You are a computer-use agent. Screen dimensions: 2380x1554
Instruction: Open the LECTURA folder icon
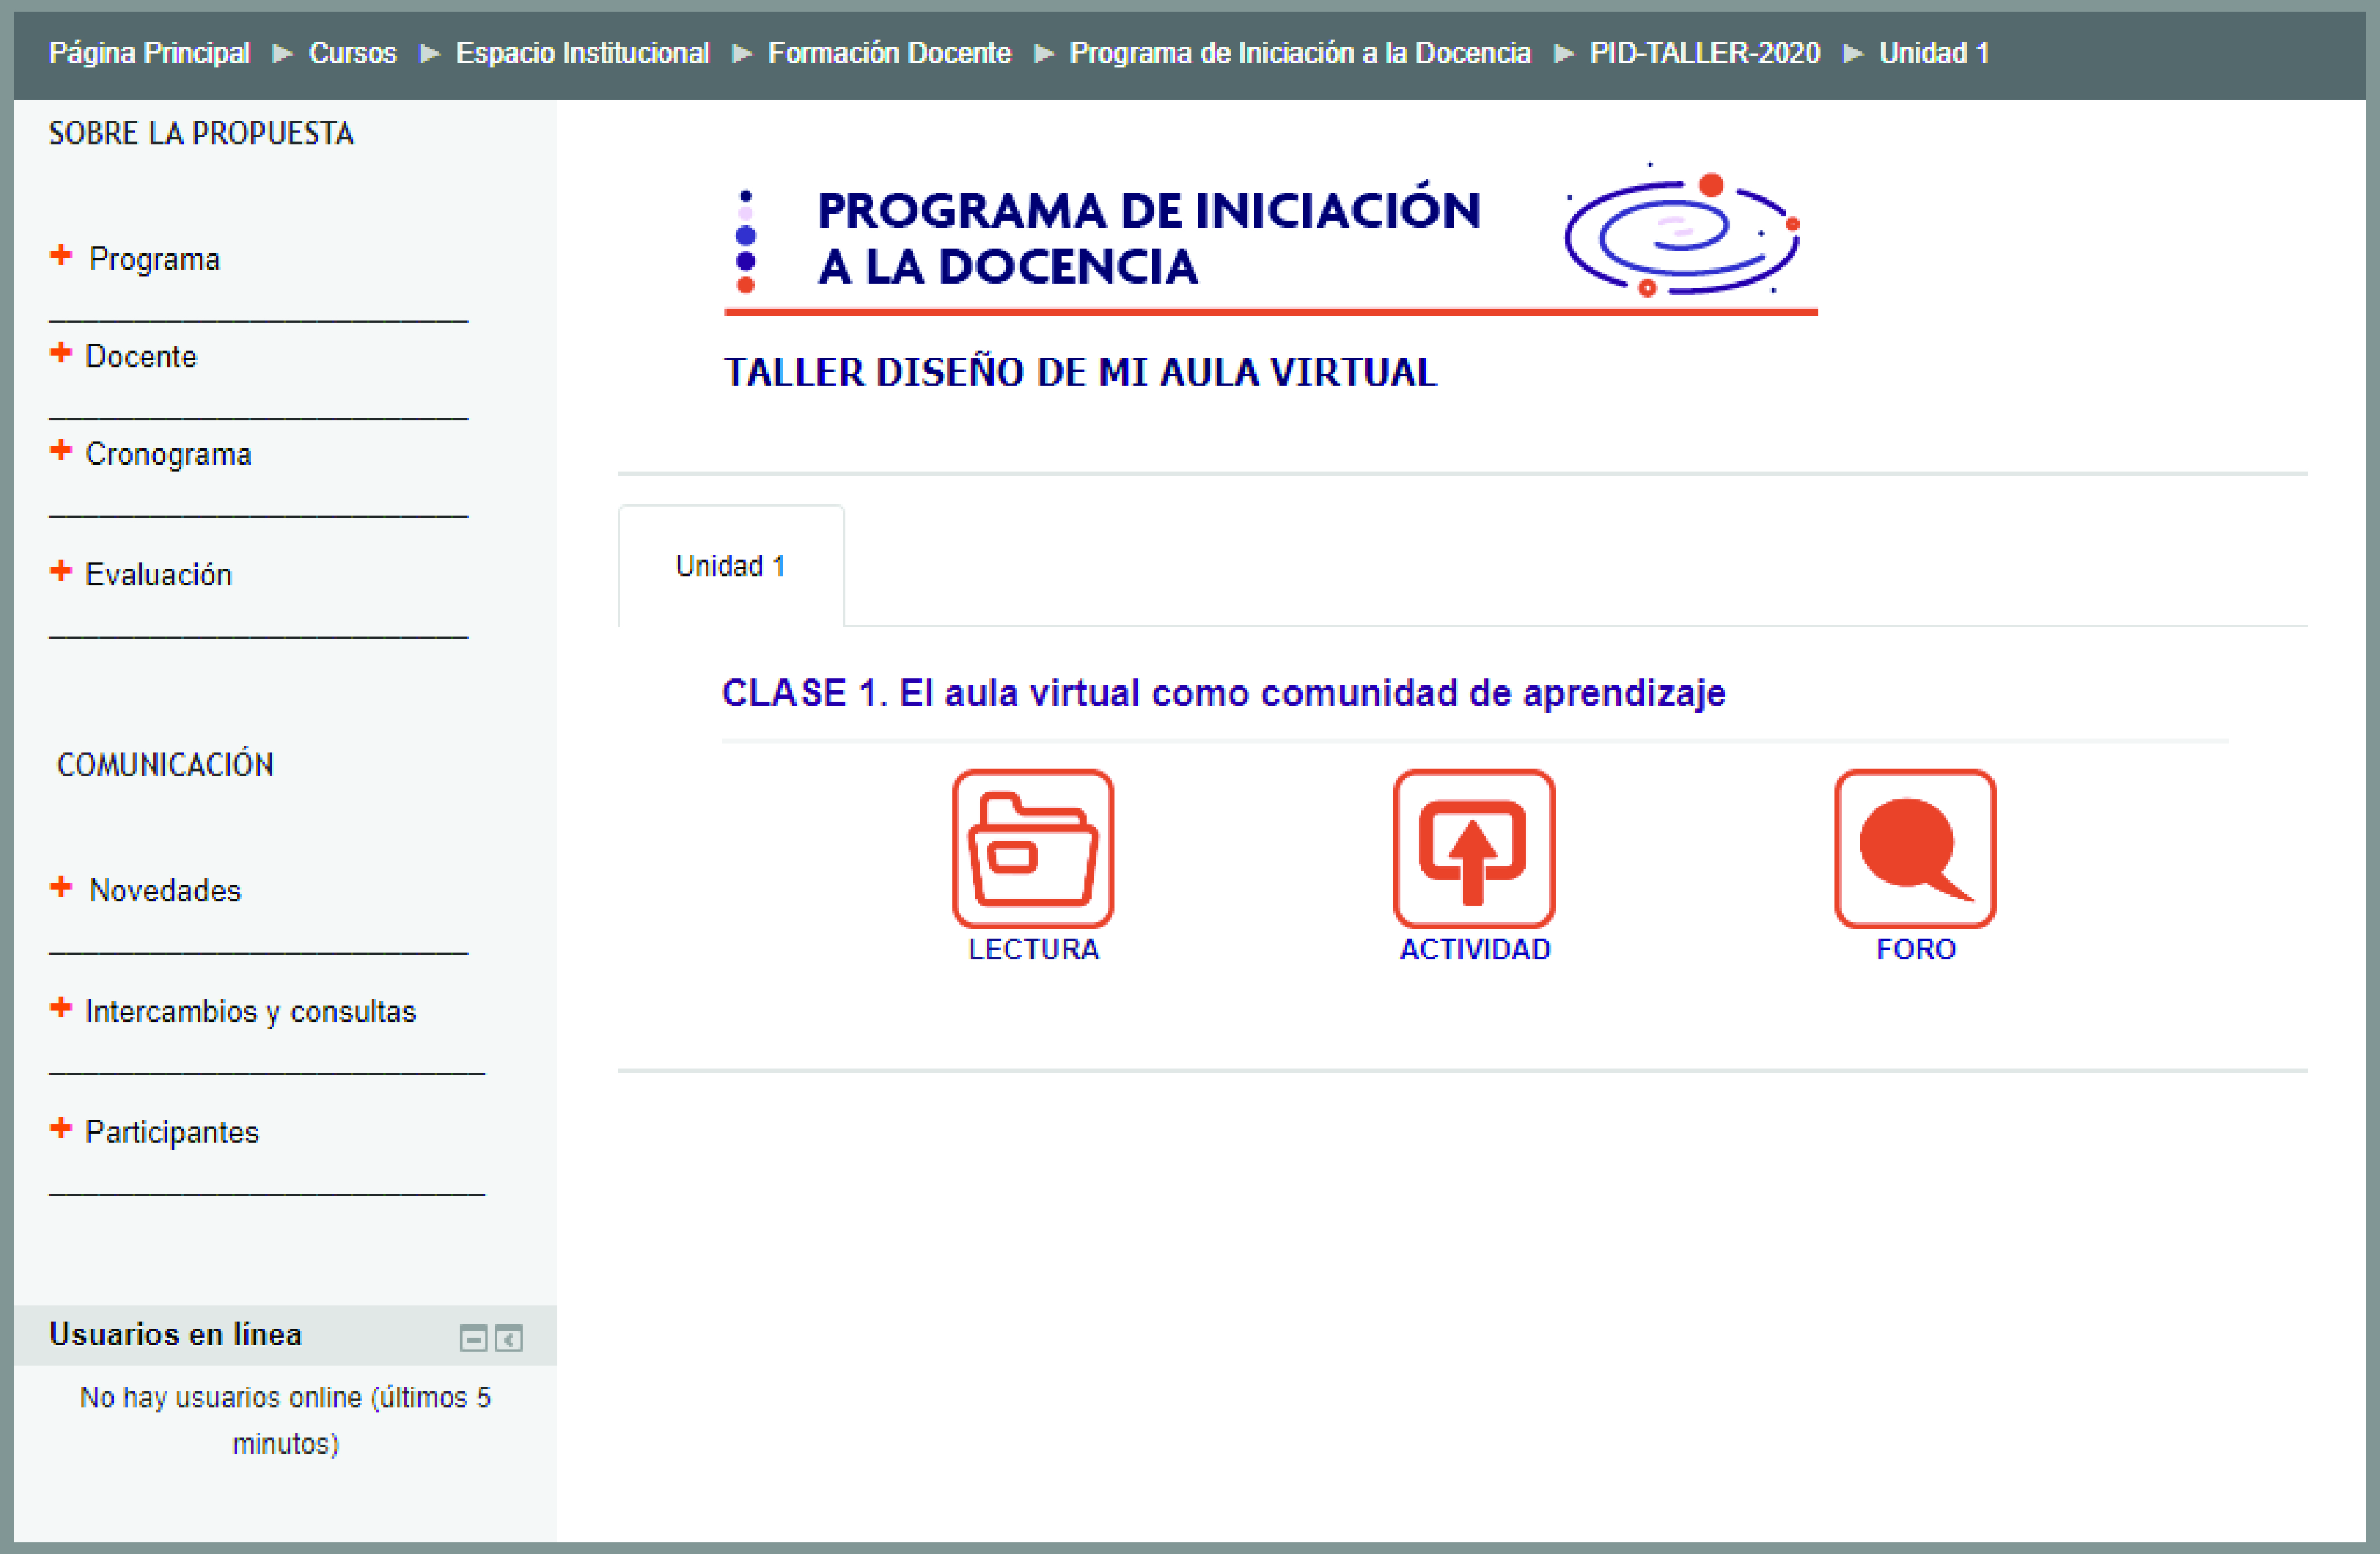coord(1033,848)
